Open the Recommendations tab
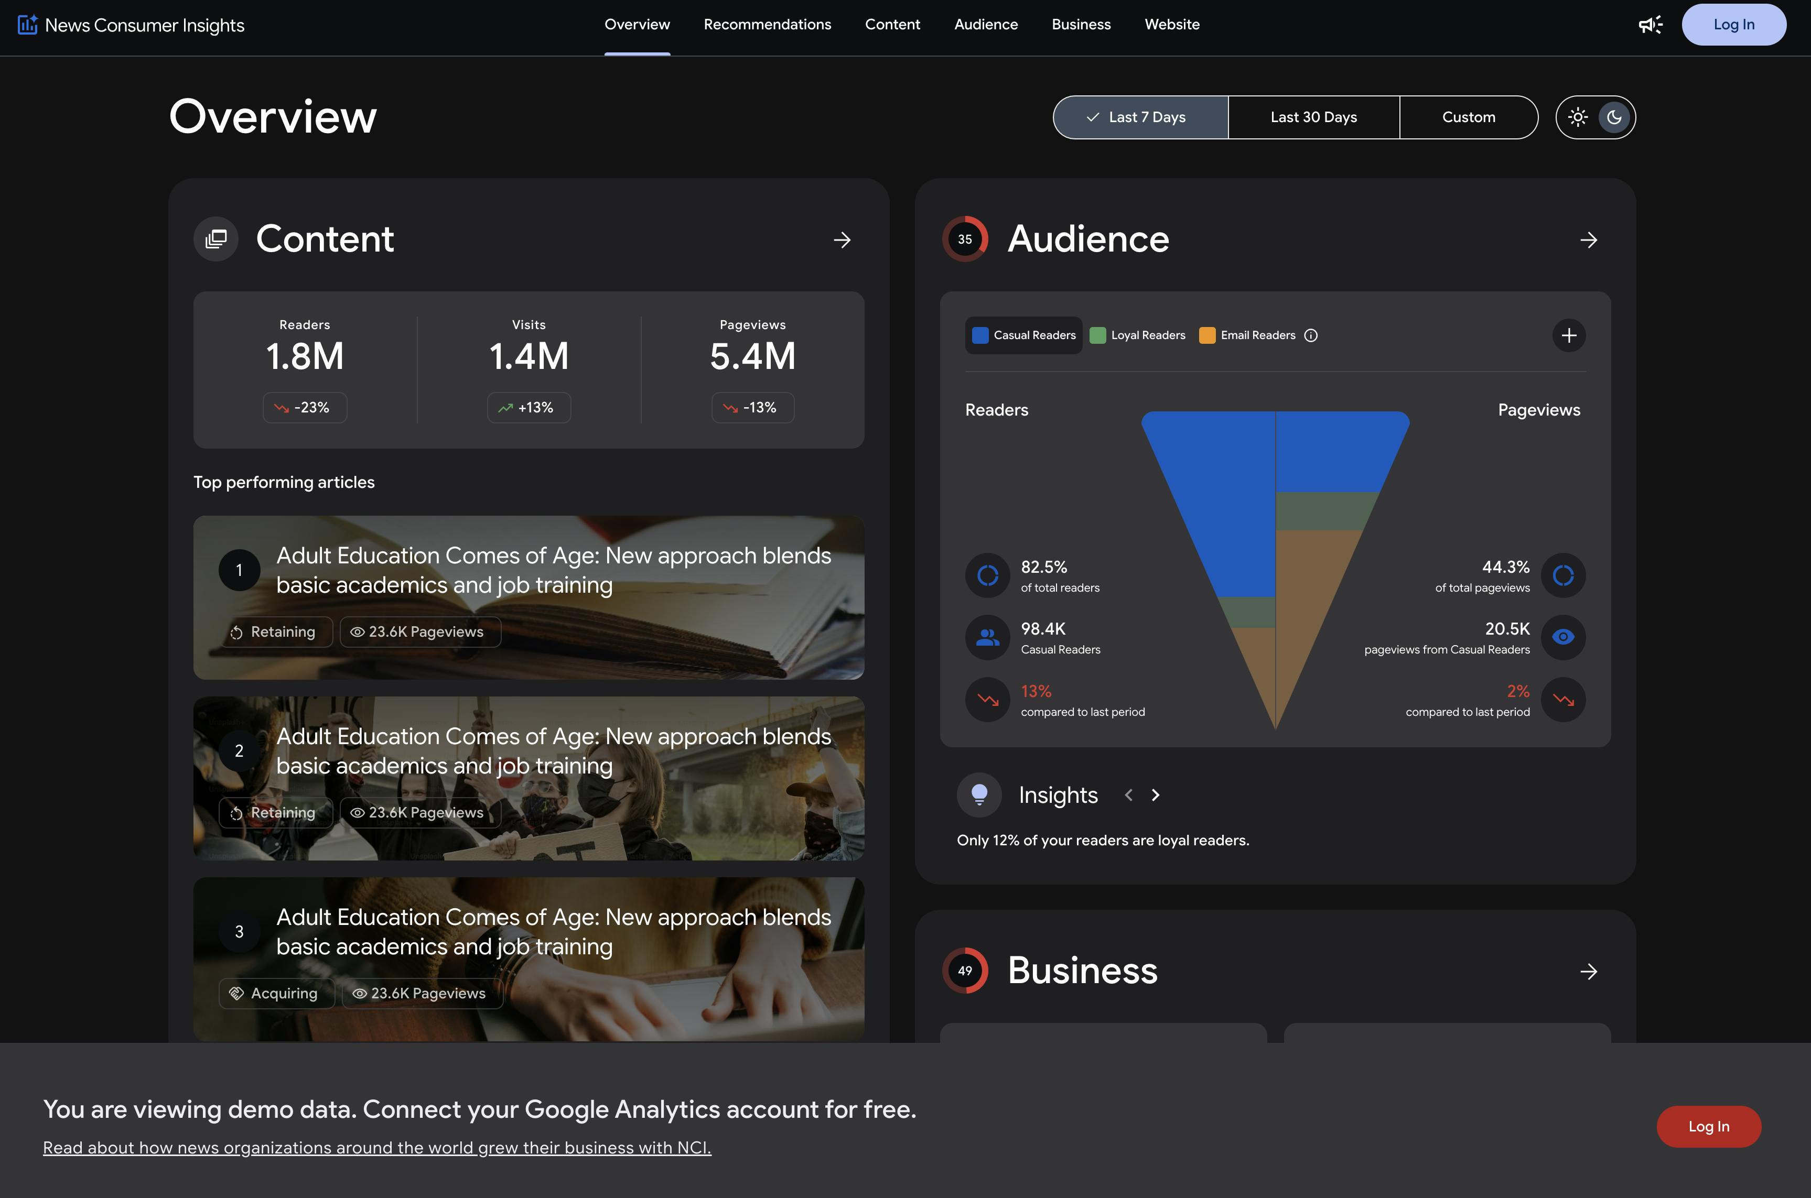This screenshot has height=1198, width=1811. tap(768, 25)
